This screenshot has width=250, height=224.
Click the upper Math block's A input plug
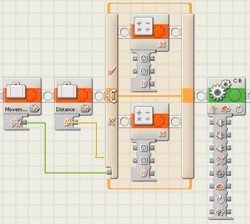click(x=135, y=59)
